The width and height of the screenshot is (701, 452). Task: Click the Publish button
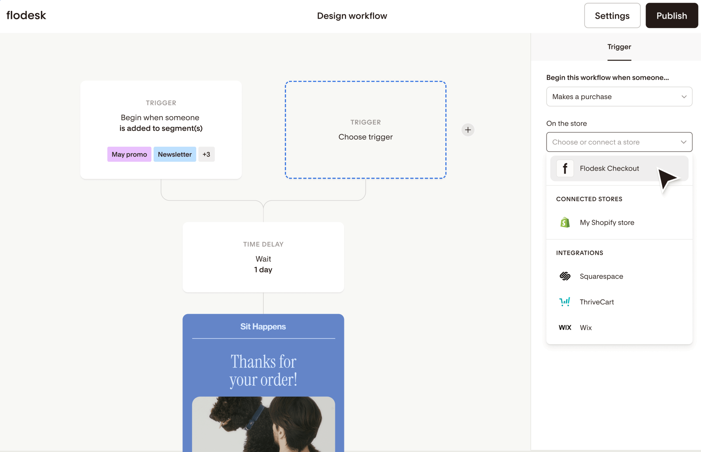click(672, 16)
